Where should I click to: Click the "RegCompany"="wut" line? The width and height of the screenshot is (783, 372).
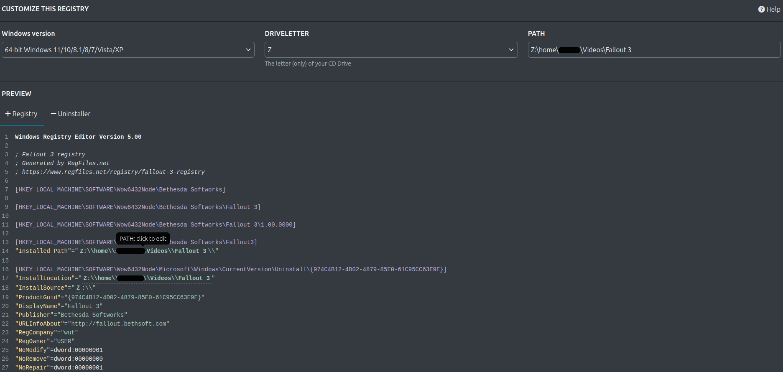point(46,332)
